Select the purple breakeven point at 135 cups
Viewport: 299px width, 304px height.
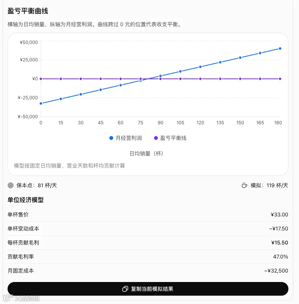tap(220, 79)
